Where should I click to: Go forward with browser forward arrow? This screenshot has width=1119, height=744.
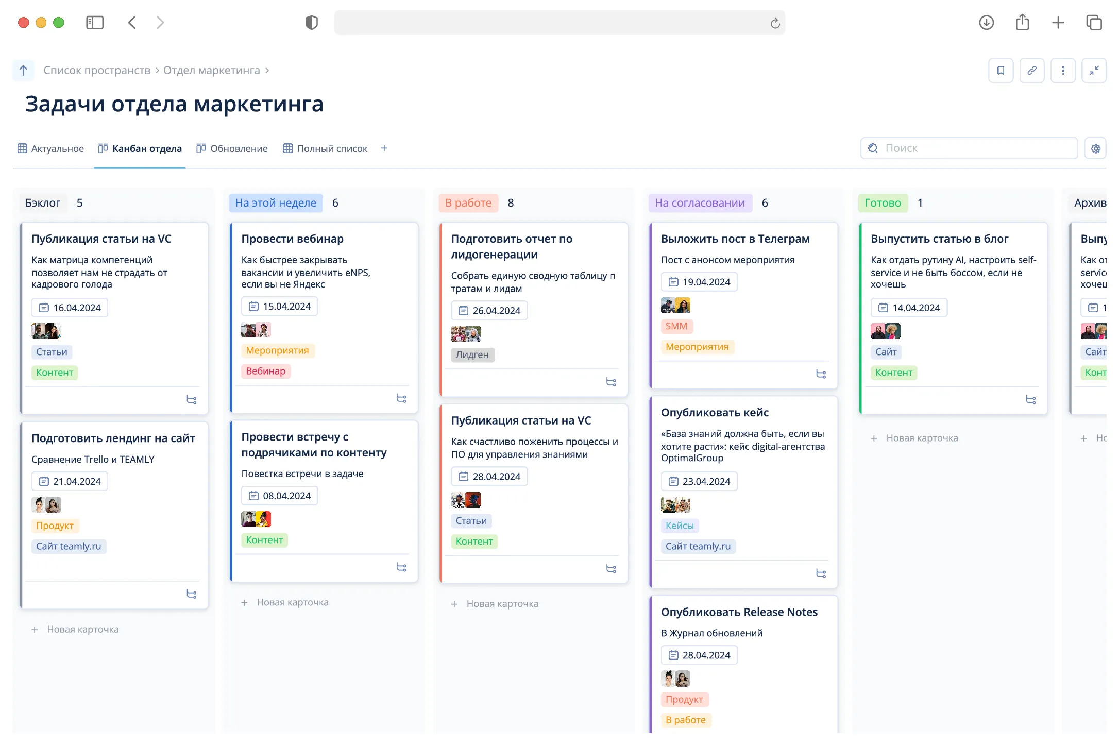pyautogui.click(x=160, y=23)
